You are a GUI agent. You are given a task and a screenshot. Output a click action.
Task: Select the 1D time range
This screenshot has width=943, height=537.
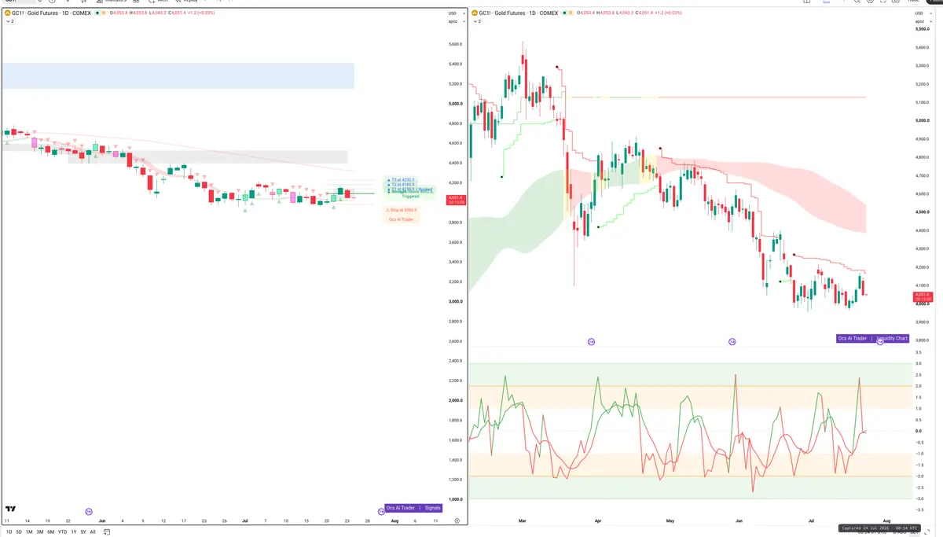tap(9, 532)
